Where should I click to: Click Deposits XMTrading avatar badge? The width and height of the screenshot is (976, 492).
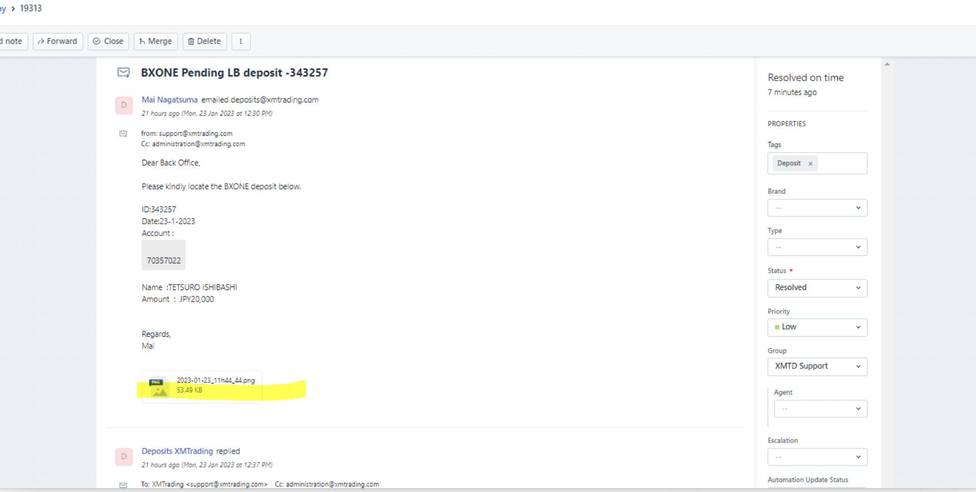click(124, 456)
